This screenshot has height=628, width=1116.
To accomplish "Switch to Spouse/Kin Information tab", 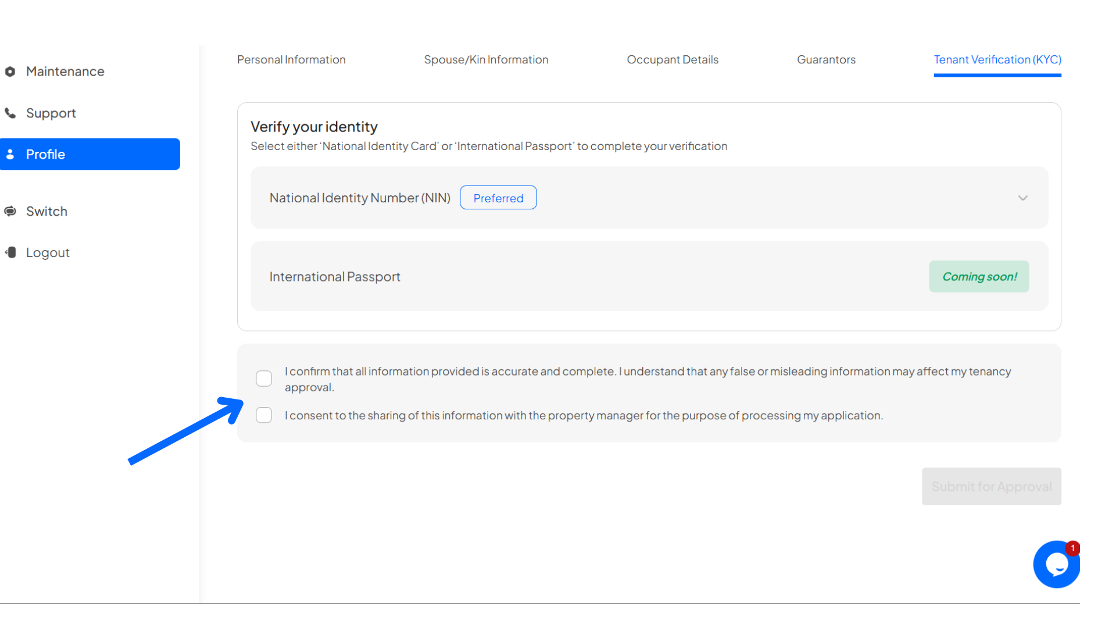I will pyautogui.click(x=486, y=60).
